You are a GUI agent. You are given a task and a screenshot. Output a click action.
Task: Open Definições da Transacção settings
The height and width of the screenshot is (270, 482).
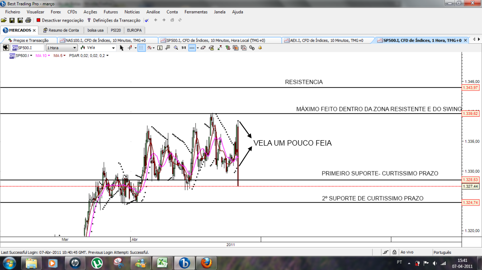coord(115,20)
